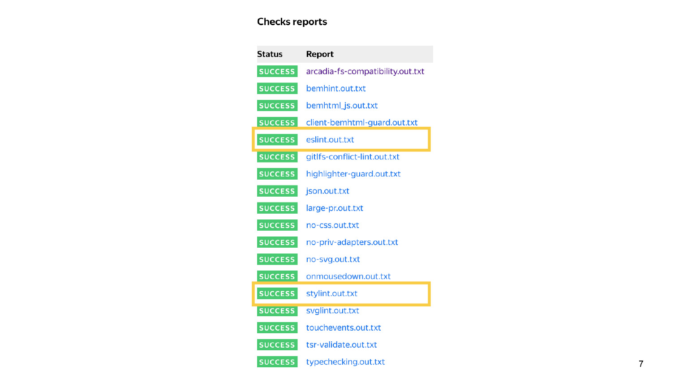The height and width of the screenshot is (387, 688).
Task: Click typechecking.out.txt link
Action: pyautogui.click(x=345, y=362)
